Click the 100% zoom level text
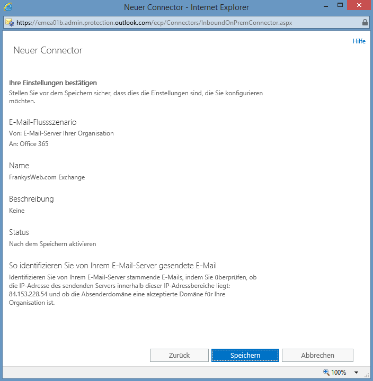 pyautogui.click(x=339, y=373)
